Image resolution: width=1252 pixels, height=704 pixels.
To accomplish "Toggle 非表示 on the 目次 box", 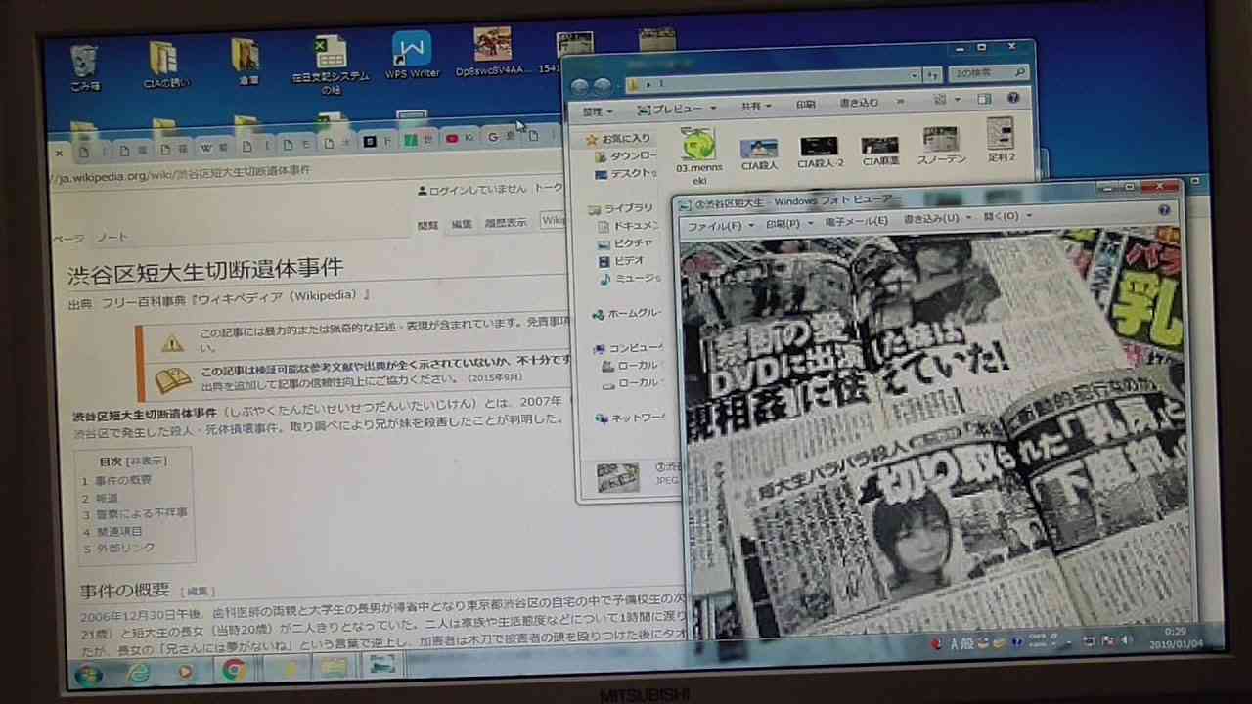I will click(x=147, y=462).
